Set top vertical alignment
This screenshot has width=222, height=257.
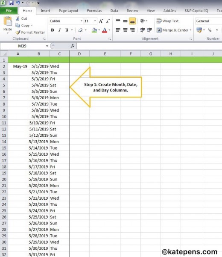pyautogui.click(x=118, y=21)
